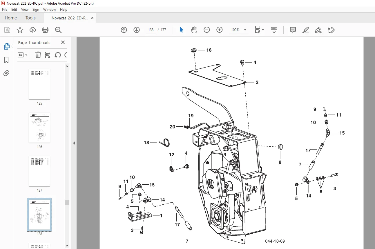This screenshot has height=249, width=375.
Task: Click the zoom out minus icon
Action: 207,30
